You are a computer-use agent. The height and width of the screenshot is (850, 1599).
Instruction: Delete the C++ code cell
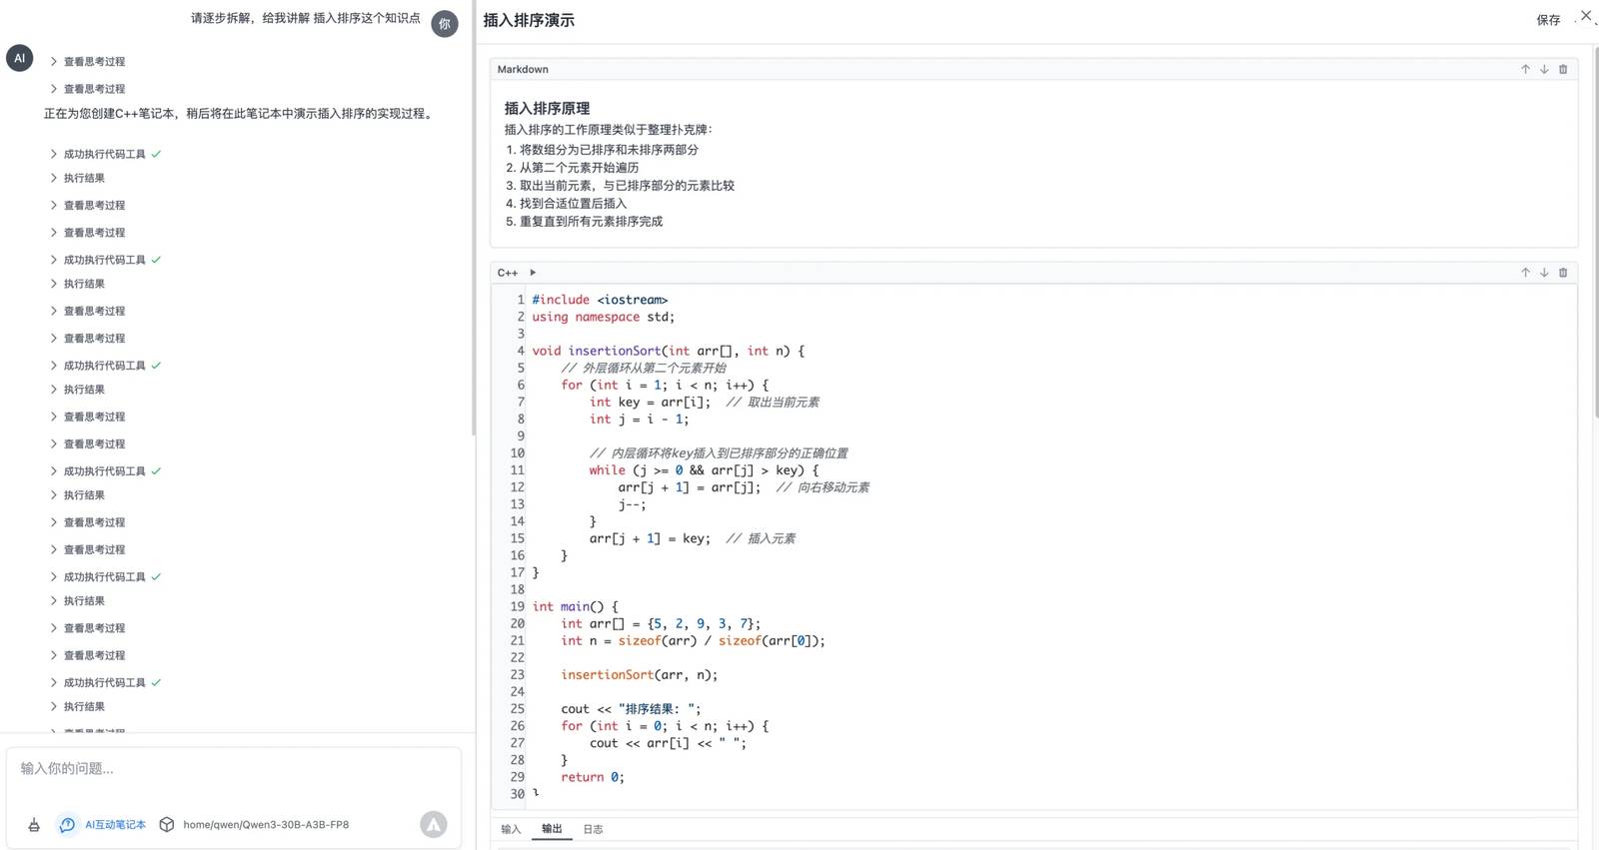[1563, 273]
